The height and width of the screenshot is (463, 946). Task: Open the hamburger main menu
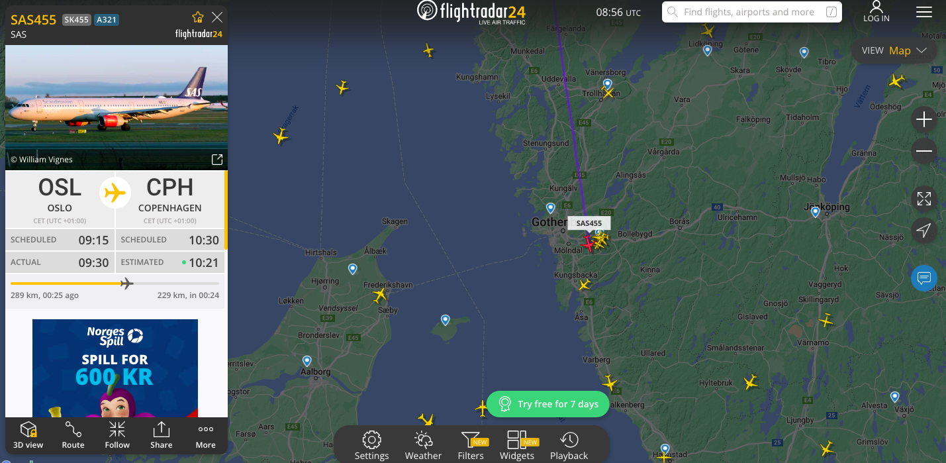coord(923,13)
